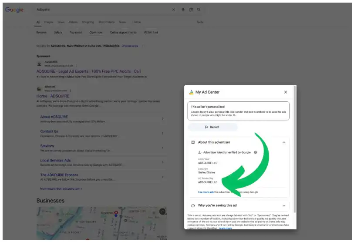Click the expand map icon
The width and height of the screenshot is (354, 242).
[162, 211]
